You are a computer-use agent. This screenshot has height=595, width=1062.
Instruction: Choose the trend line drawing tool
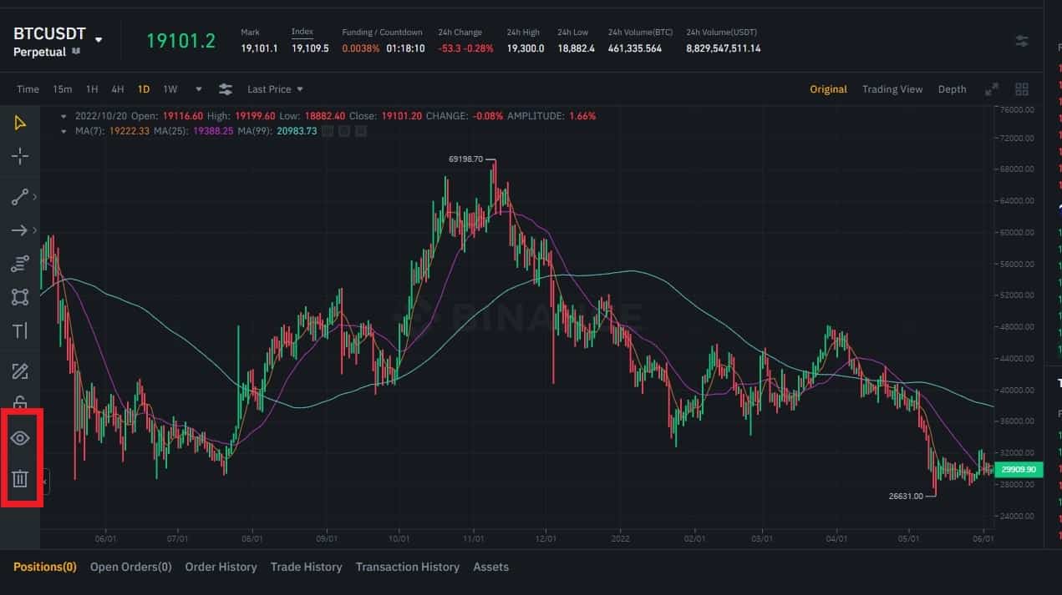click(x=20, y=197)
